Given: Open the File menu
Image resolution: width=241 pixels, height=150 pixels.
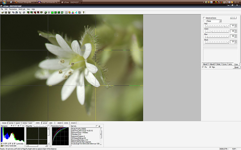Looking at the screenshot, I should tap(2, 9).
